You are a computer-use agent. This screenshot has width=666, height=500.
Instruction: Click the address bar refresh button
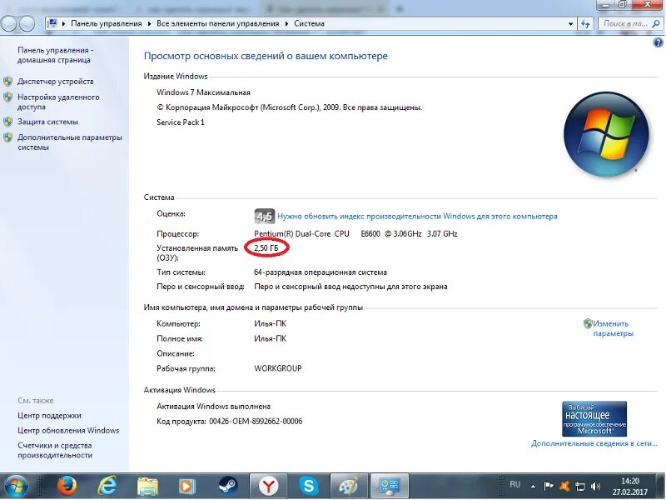tap(586, 24)
